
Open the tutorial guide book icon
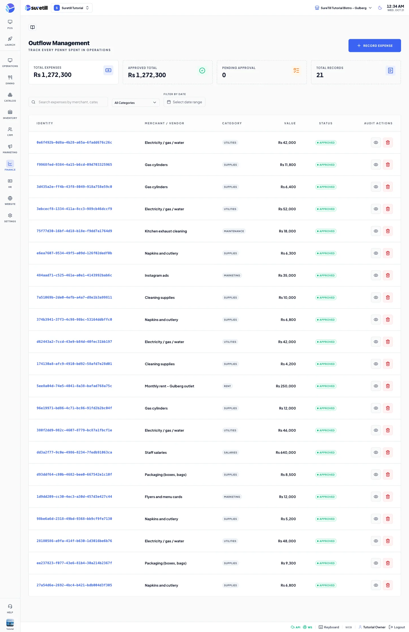pos(33,27)
